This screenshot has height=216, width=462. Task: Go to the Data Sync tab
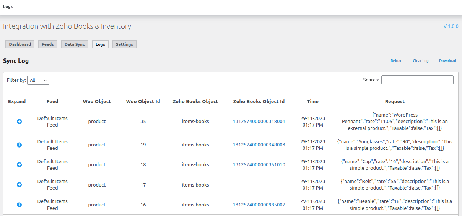coord(75,44)
